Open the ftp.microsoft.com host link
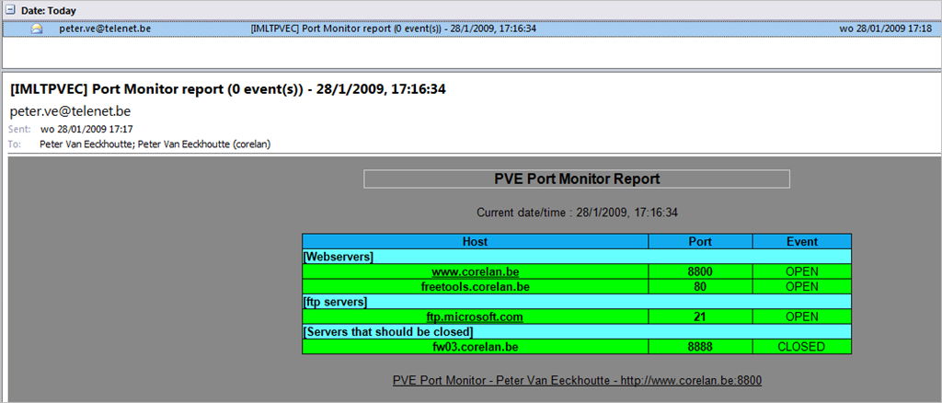This screenshot has height=403, width=942. (476, 317)
